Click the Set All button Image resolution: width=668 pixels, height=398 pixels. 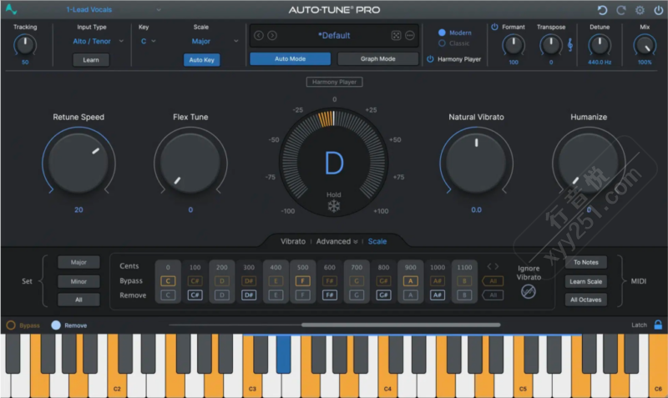[78, 300]
